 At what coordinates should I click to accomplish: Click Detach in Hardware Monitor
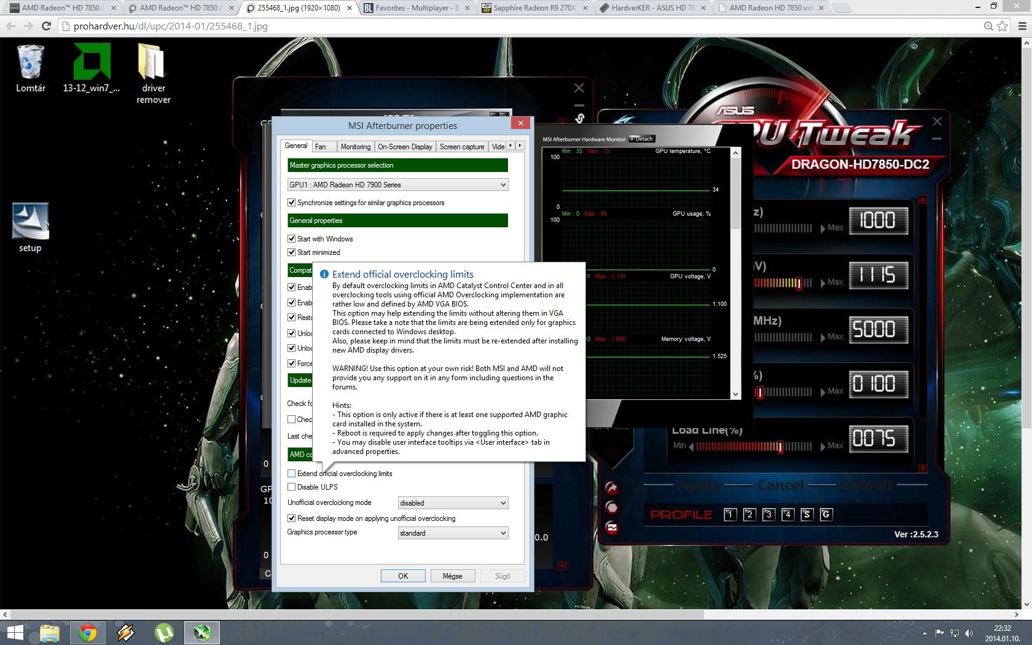coord(641,139)
